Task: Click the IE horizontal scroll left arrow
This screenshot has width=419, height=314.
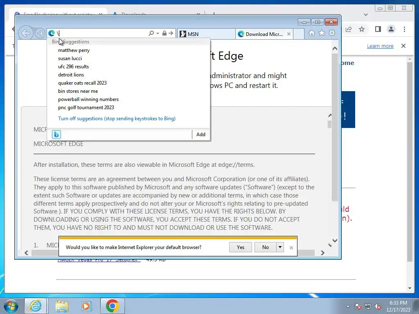Action: [26, 253]
